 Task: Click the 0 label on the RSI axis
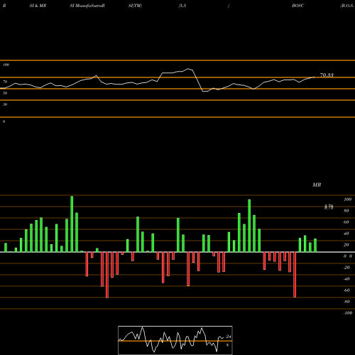pyautogui.click(x=4, y=121)
